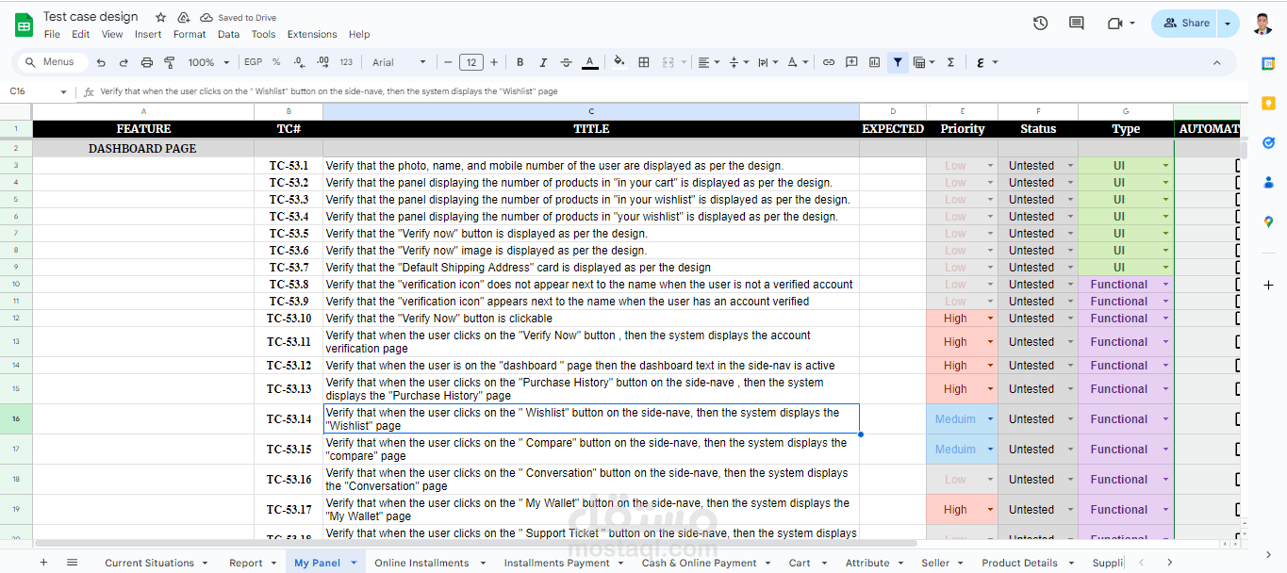This screenshot has width=1287, height=573.
Task: Click the Menus search box
Action: coord(54,62)
